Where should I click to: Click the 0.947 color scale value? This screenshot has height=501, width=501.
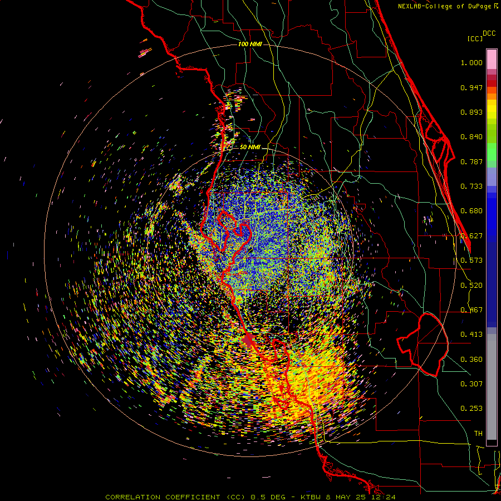[471, 87]
